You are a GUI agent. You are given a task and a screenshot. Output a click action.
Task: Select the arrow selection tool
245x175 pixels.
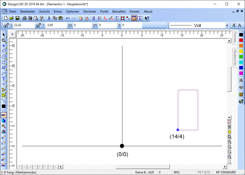point(4,34)
